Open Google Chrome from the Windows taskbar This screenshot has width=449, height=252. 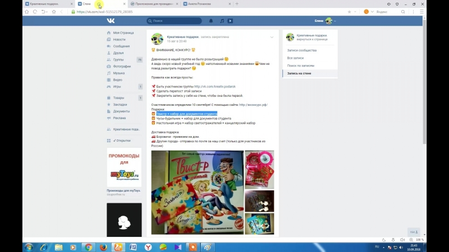(89, 247)
